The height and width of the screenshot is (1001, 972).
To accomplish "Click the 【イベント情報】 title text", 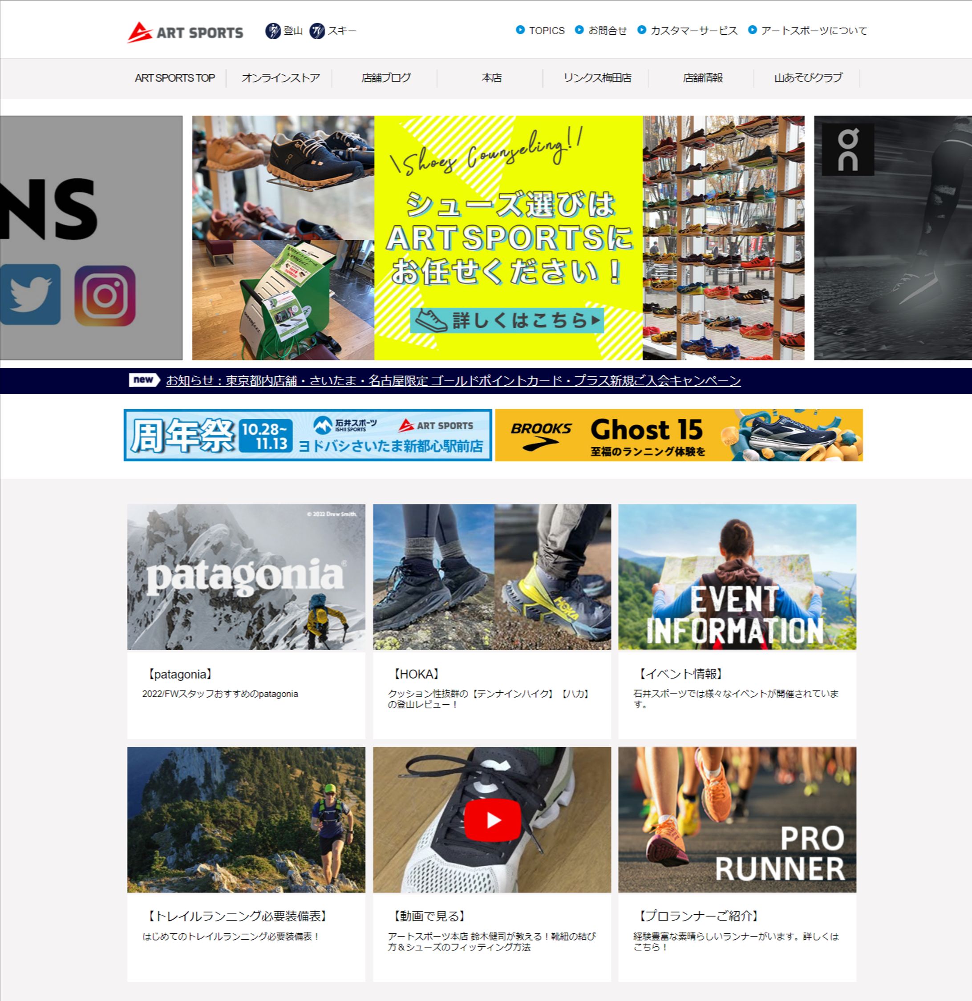I will click(680, 674).
